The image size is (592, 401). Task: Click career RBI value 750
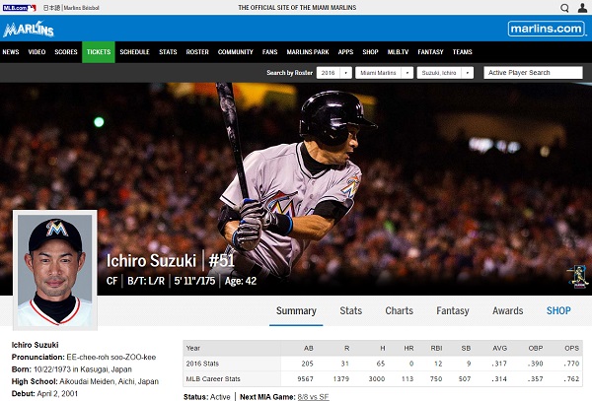pos(436,378)
